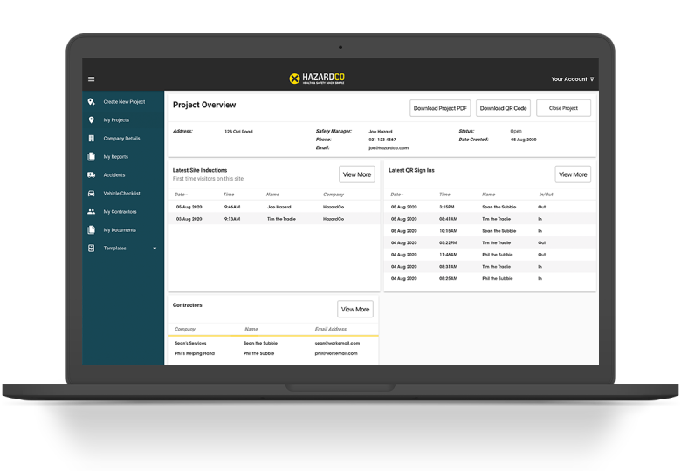Open the hamburger menu icon

tap(92, 79)
